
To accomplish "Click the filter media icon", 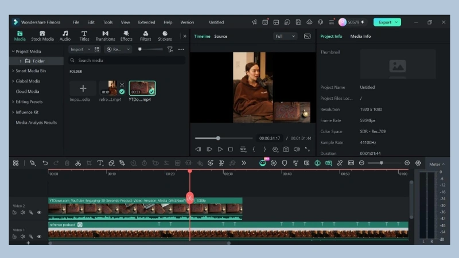I will (x=170, y=49).
